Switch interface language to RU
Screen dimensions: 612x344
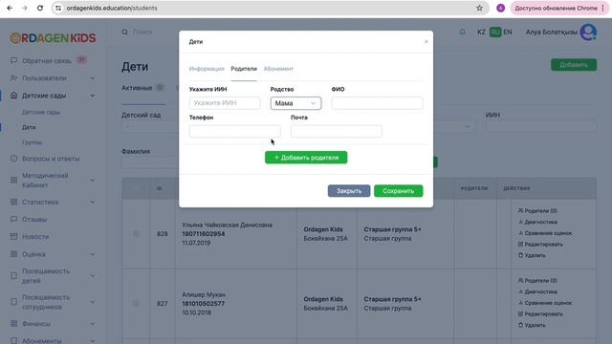tap(495, 32)
